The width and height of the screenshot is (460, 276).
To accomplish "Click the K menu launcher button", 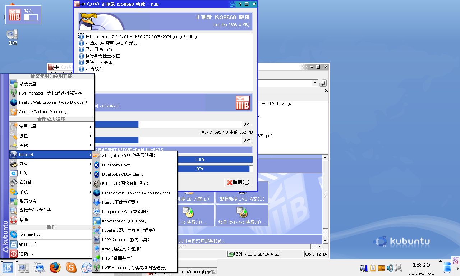I will (x=8, y=268).
